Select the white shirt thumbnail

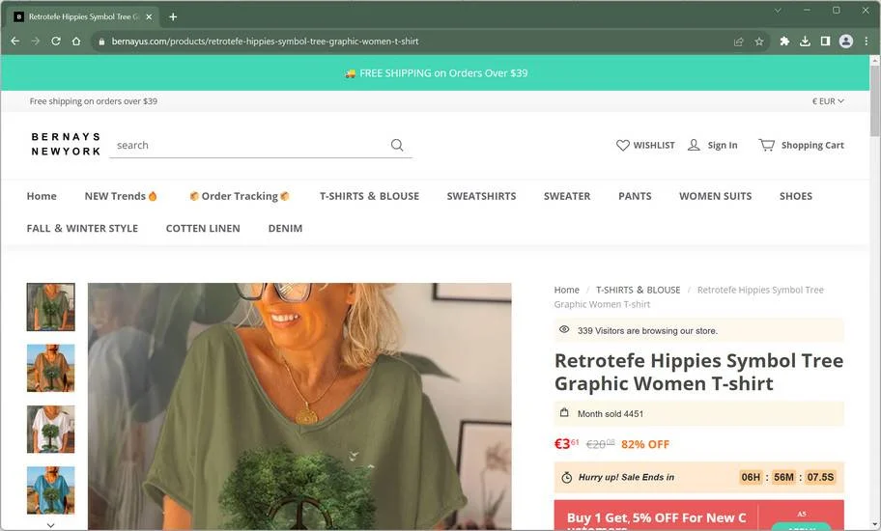click(50, 430)
